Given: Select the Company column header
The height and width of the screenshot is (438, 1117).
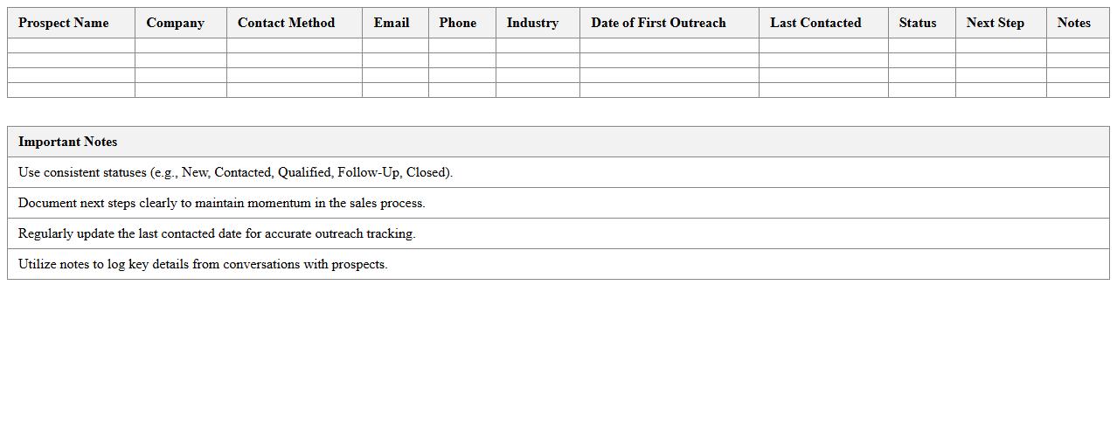Looking at the screenshot, I should pos(175,23).
